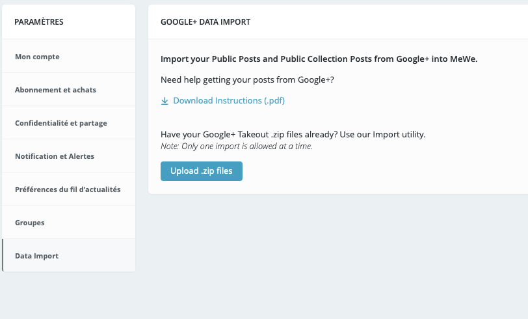Open Notification et Alertes settings
Viewport: 528px width, 319px height.
point(69,156)
